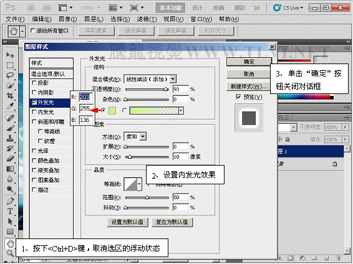This screenshot has height=264, width=353.
Task: Open the 窗口 Window menu
Action: tap(201, 19)
